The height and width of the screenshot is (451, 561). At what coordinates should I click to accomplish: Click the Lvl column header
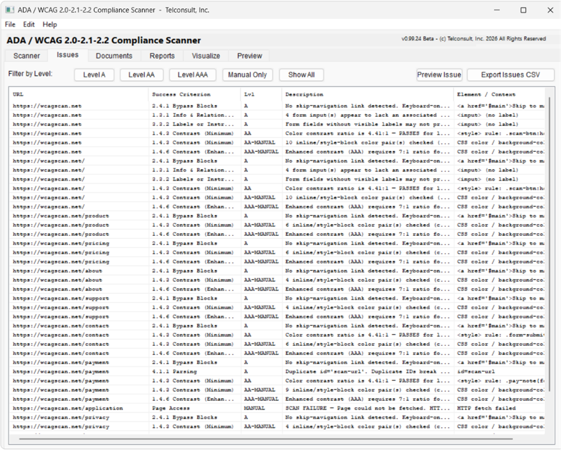click(261, 94)
